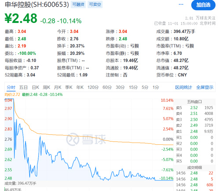
Task: Switch to the 年K chart tab
Action: click(x=80, y=88)
